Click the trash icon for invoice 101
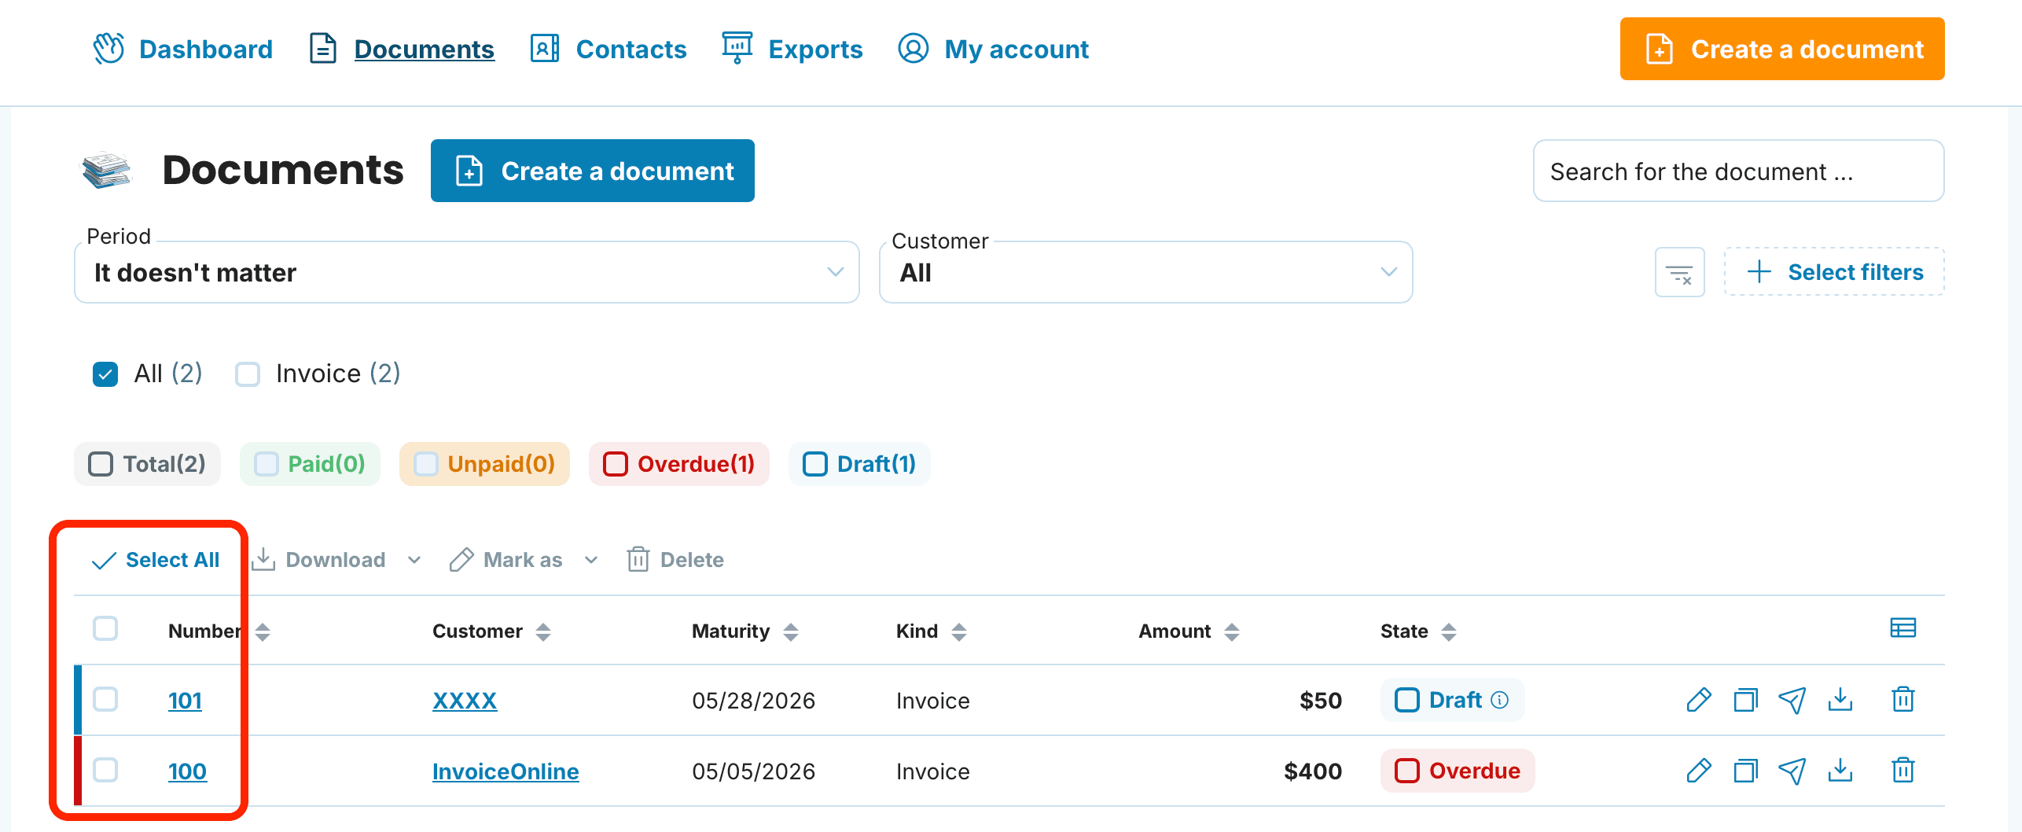This screenshot has height=832, width=2022. point(1903,699)
